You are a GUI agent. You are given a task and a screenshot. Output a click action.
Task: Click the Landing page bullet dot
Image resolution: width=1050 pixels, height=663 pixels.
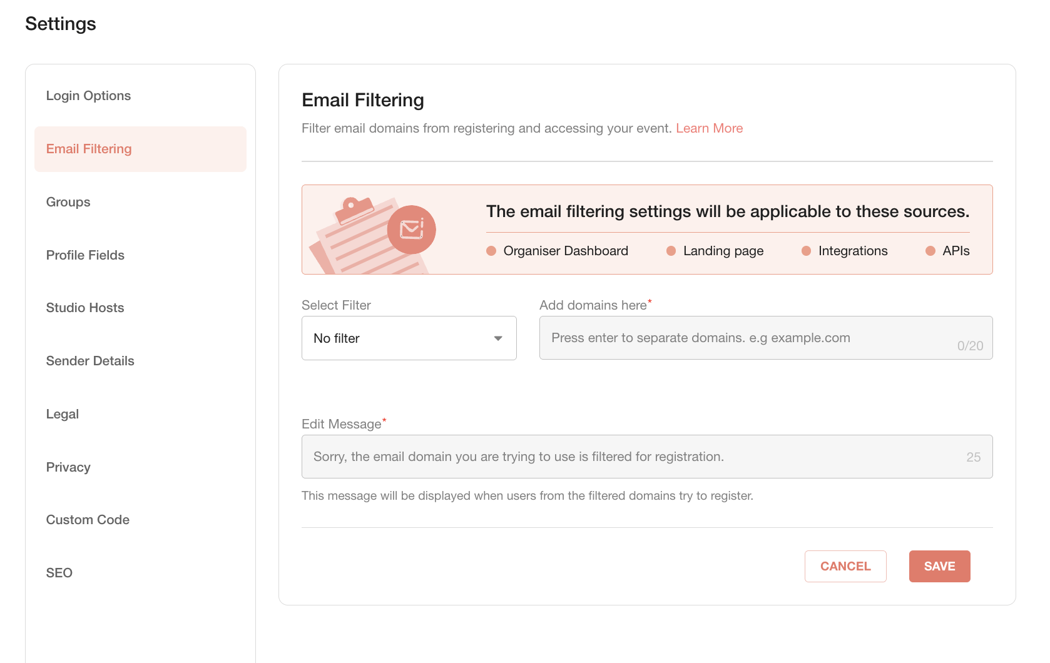tap(671, 251)
